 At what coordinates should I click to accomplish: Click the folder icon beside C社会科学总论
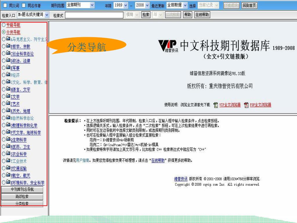pos(8,53)
